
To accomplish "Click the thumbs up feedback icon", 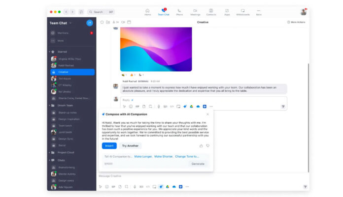I will 201,145.
